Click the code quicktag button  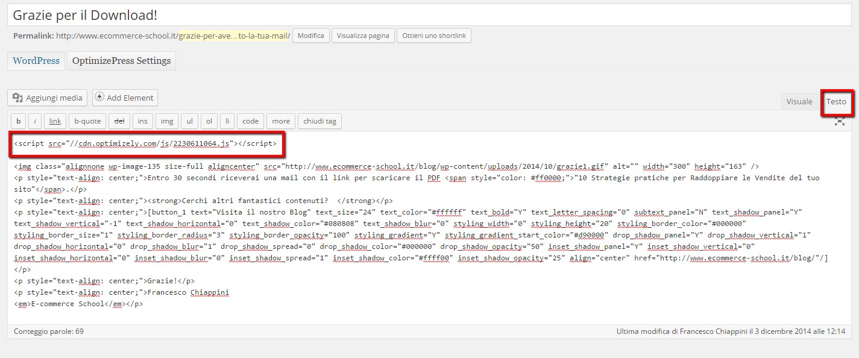point(250,121)
